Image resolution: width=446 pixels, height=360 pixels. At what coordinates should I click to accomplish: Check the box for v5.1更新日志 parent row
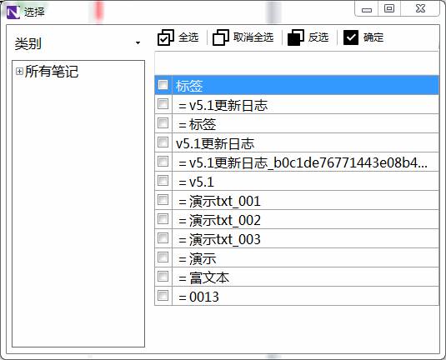163,142
